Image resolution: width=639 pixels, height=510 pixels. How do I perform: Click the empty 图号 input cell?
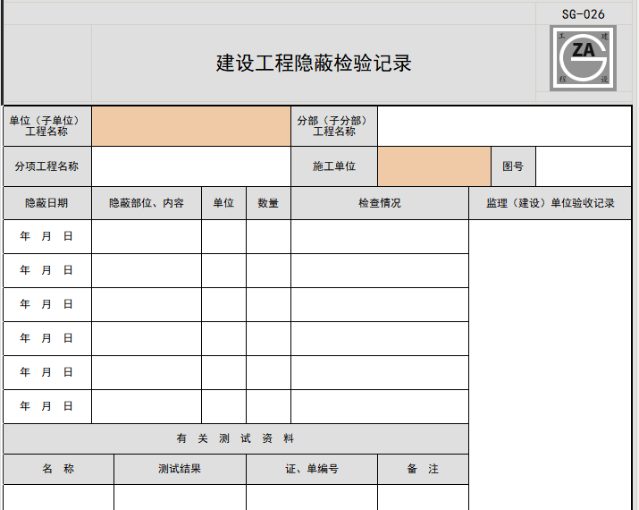[x=584, y=166]
